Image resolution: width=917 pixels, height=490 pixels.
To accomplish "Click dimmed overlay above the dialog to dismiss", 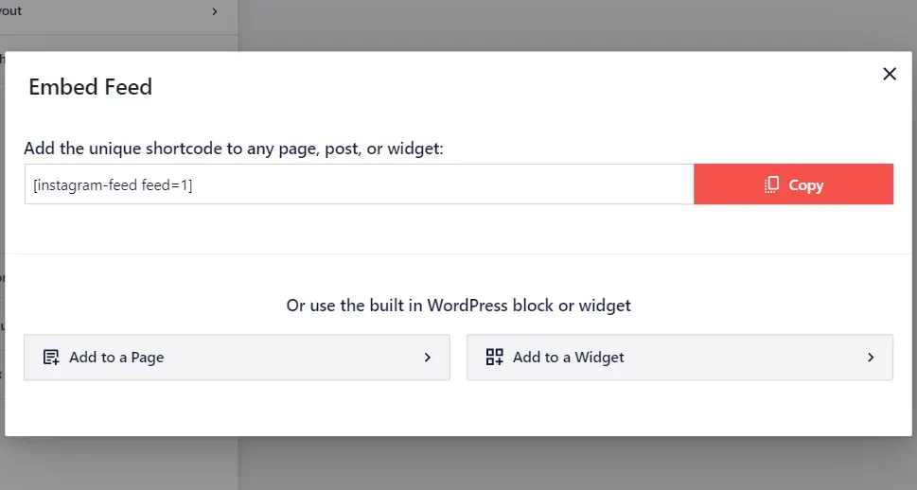I will click(576, 26).
